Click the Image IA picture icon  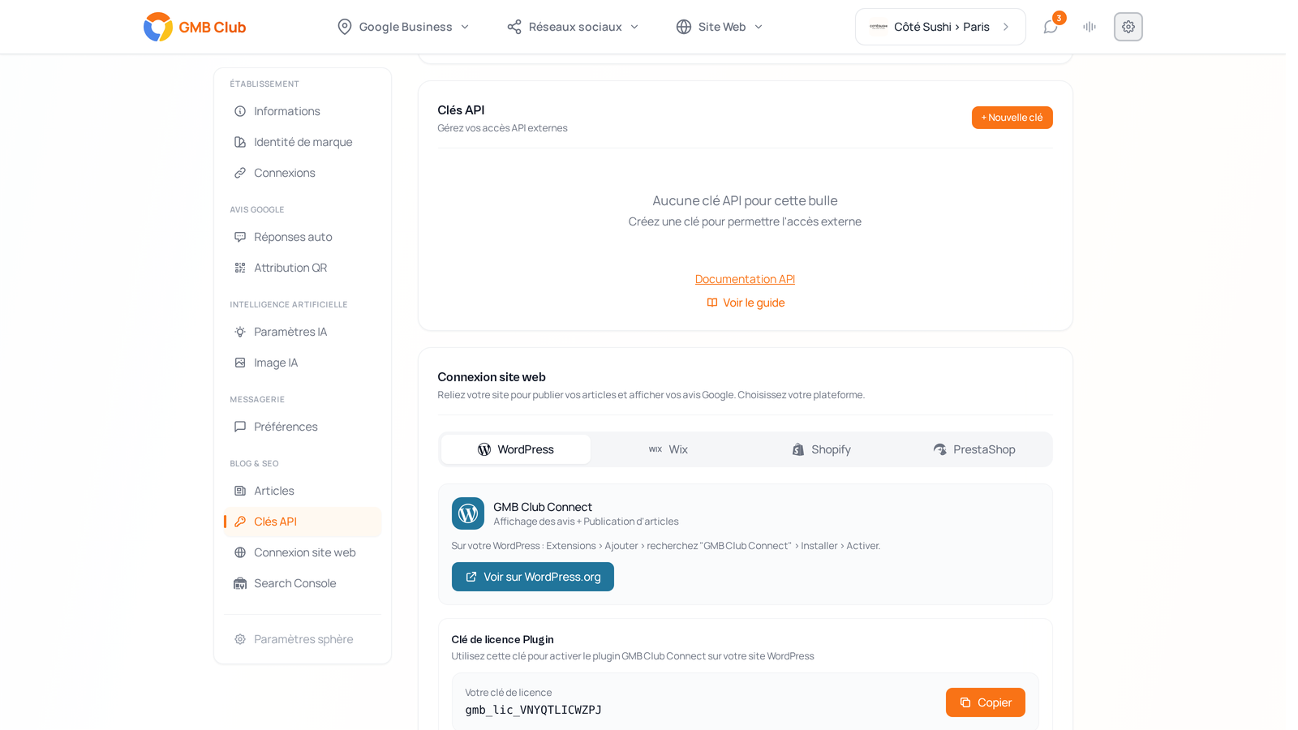240,363
